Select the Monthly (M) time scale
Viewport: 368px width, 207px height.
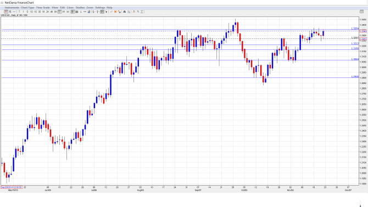coord(68,12)
